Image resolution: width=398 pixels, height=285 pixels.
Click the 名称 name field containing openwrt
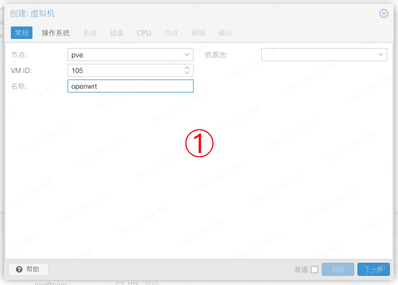coord(130,86)
